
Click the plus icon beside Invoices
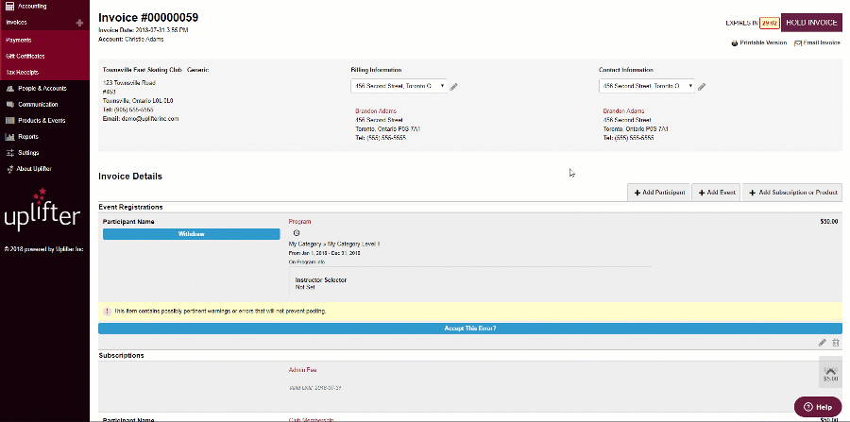tap(79, 22)
